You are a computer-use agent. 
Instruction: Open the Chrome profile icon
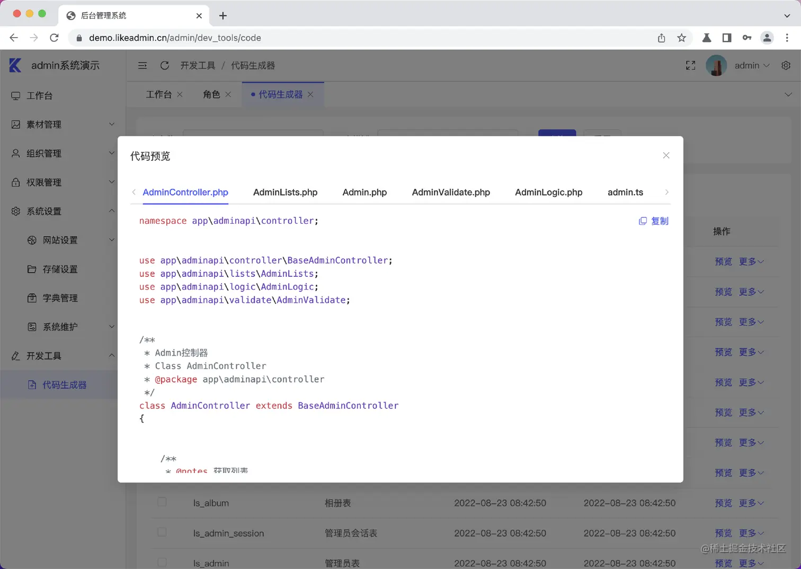point(767,38)
